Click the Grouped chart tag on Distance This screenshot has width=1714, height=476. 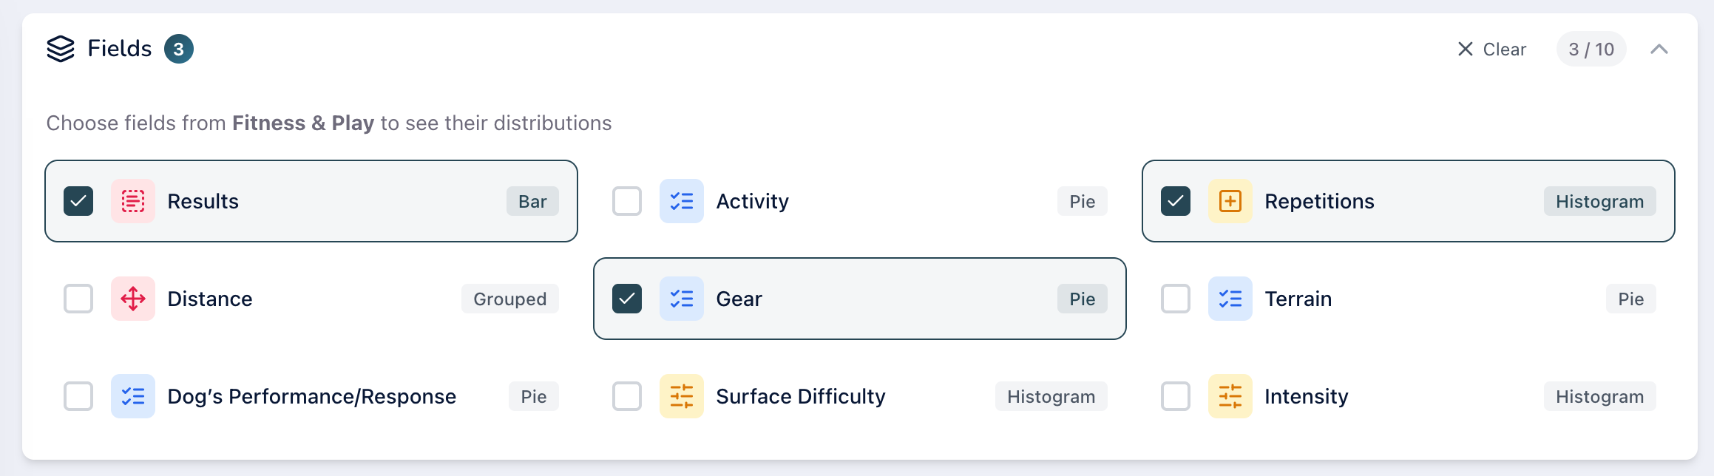(x=509, y=299)
